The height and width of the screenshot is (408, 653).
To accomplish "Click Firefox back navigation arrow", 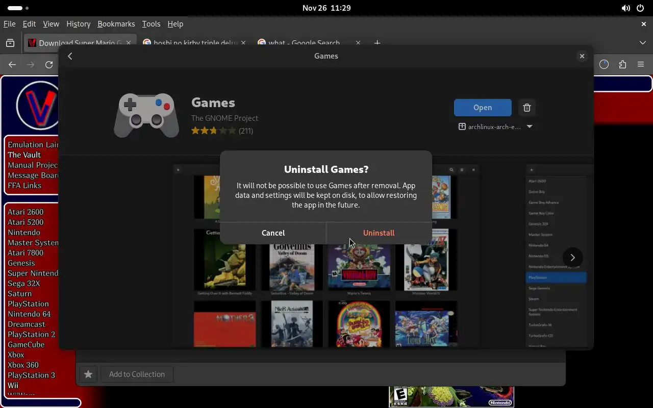I will tap(12, 64).
